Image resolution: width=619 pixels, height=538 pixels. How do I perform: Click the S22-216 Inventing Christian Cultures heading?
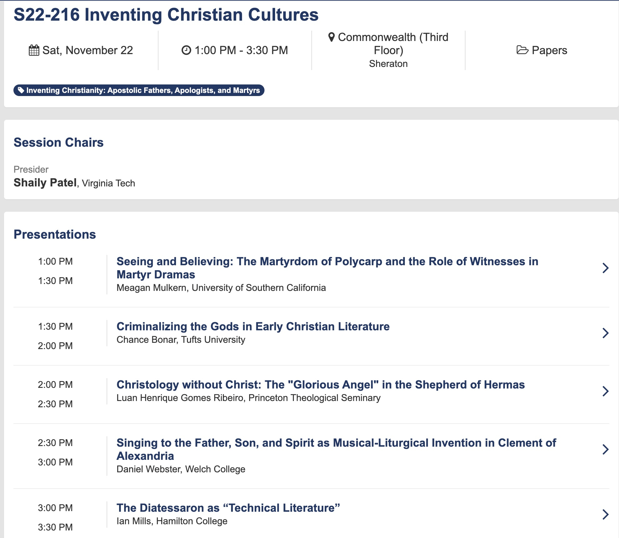tap(166, 15)
